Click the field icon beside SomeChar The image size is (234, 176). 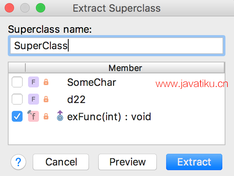pos(34,82)
